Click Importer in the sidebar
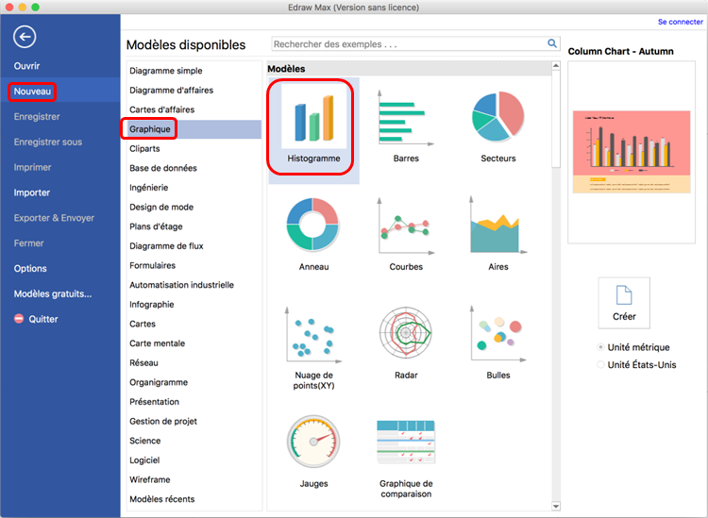This screenshot has height=518, width=708. [x=31, y=192]
